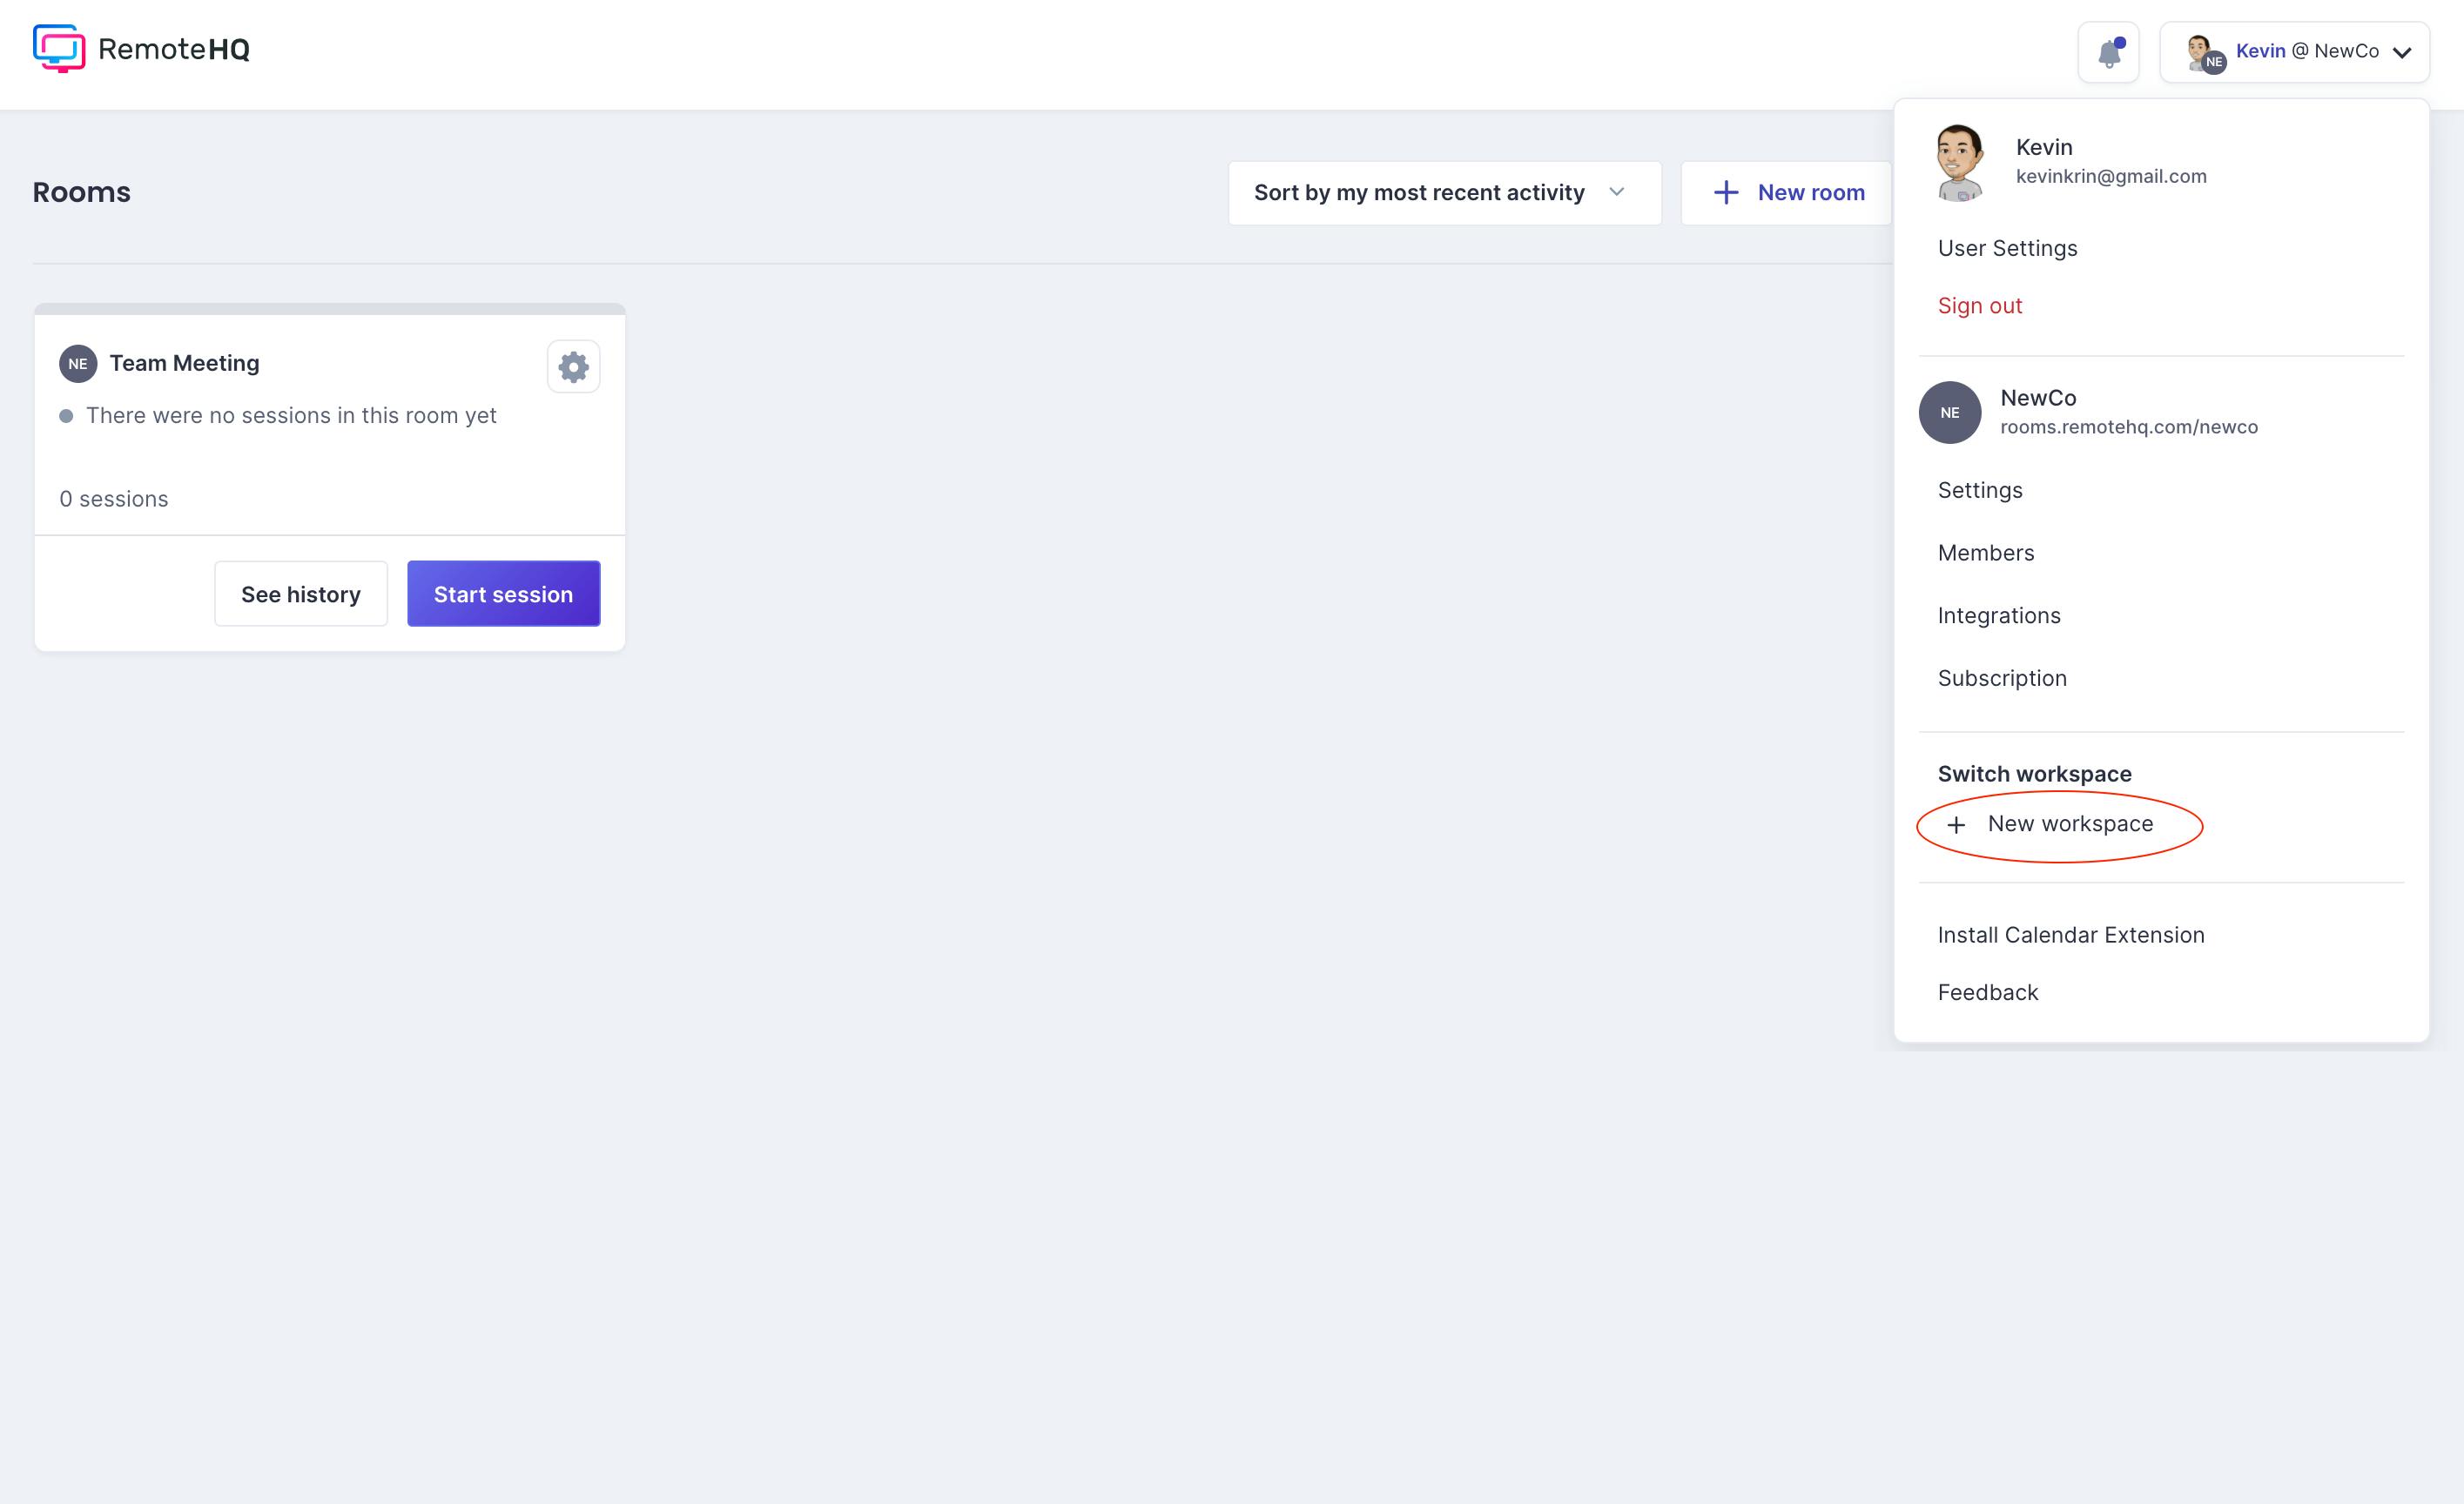2464x1504 pixels.
Task: Click the plus icon in New room button
Action: pos(1726,193)
